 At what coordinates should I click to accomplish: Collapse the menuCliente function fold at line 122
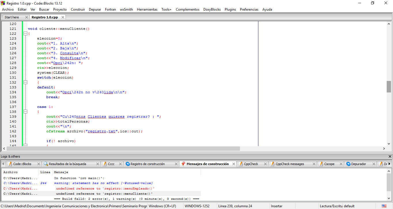[25, 34]
